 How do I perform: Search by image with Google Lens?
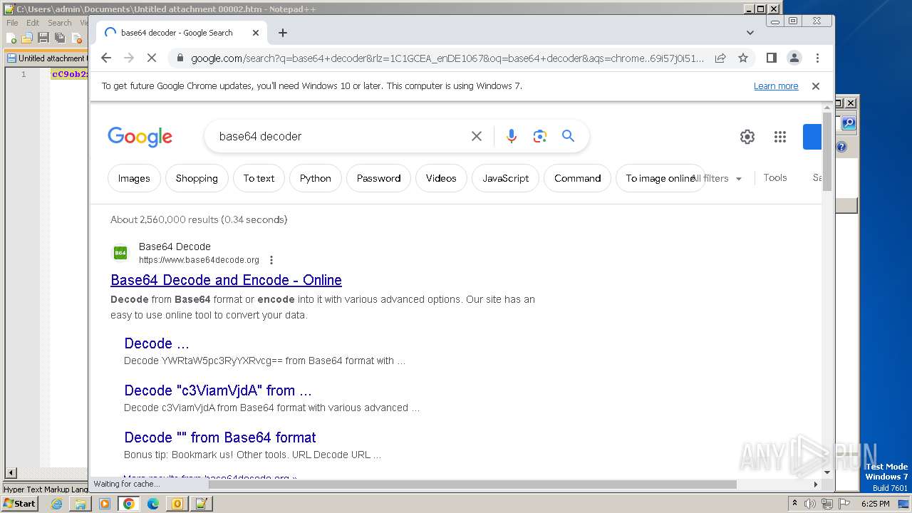coord(540,136)
